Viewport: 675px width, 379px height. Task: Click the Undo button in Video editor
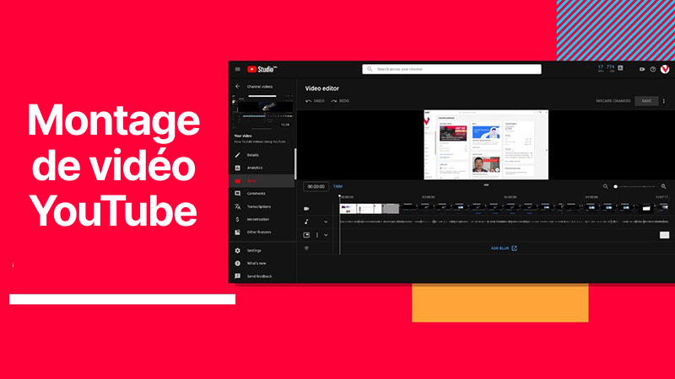(x=315, y=101)
